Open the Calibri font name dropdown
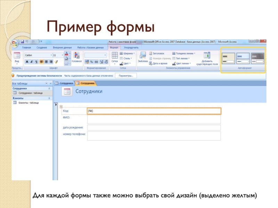 [38, 55]
